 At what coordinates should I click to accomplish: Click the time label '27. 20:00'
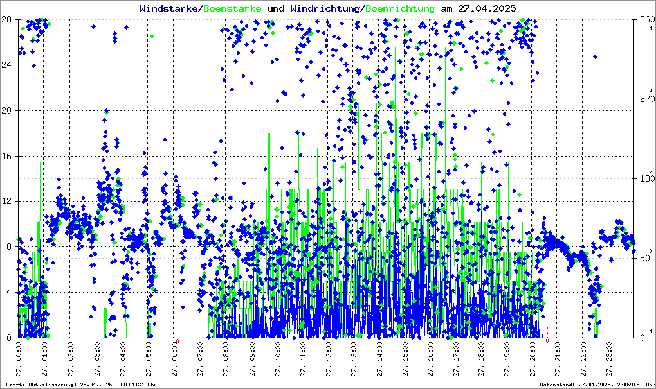(x=534, y=359)
